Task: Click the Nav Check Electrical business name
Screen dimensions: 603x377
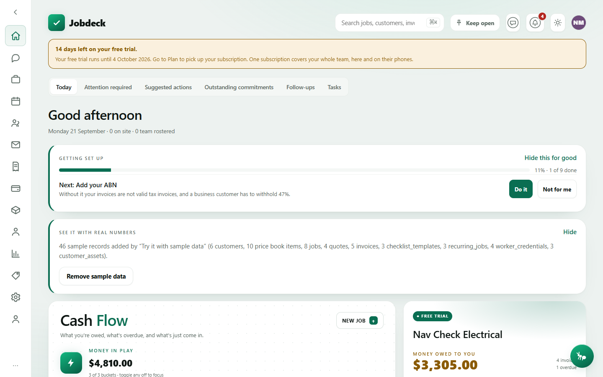Action: [x=458, y=335]
